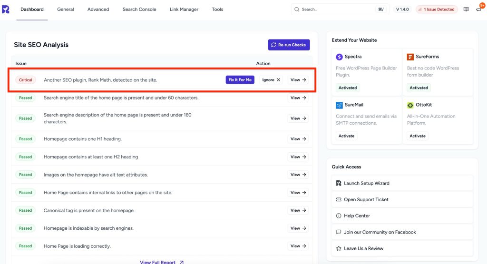Click the star icon beside Leave Us a Review

coord(339,248)
